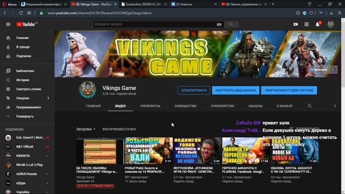Screen dimensions: 345x194
Task: Click the СПОНСИРОВАТЬ button
Action: [x=194, y=91]
